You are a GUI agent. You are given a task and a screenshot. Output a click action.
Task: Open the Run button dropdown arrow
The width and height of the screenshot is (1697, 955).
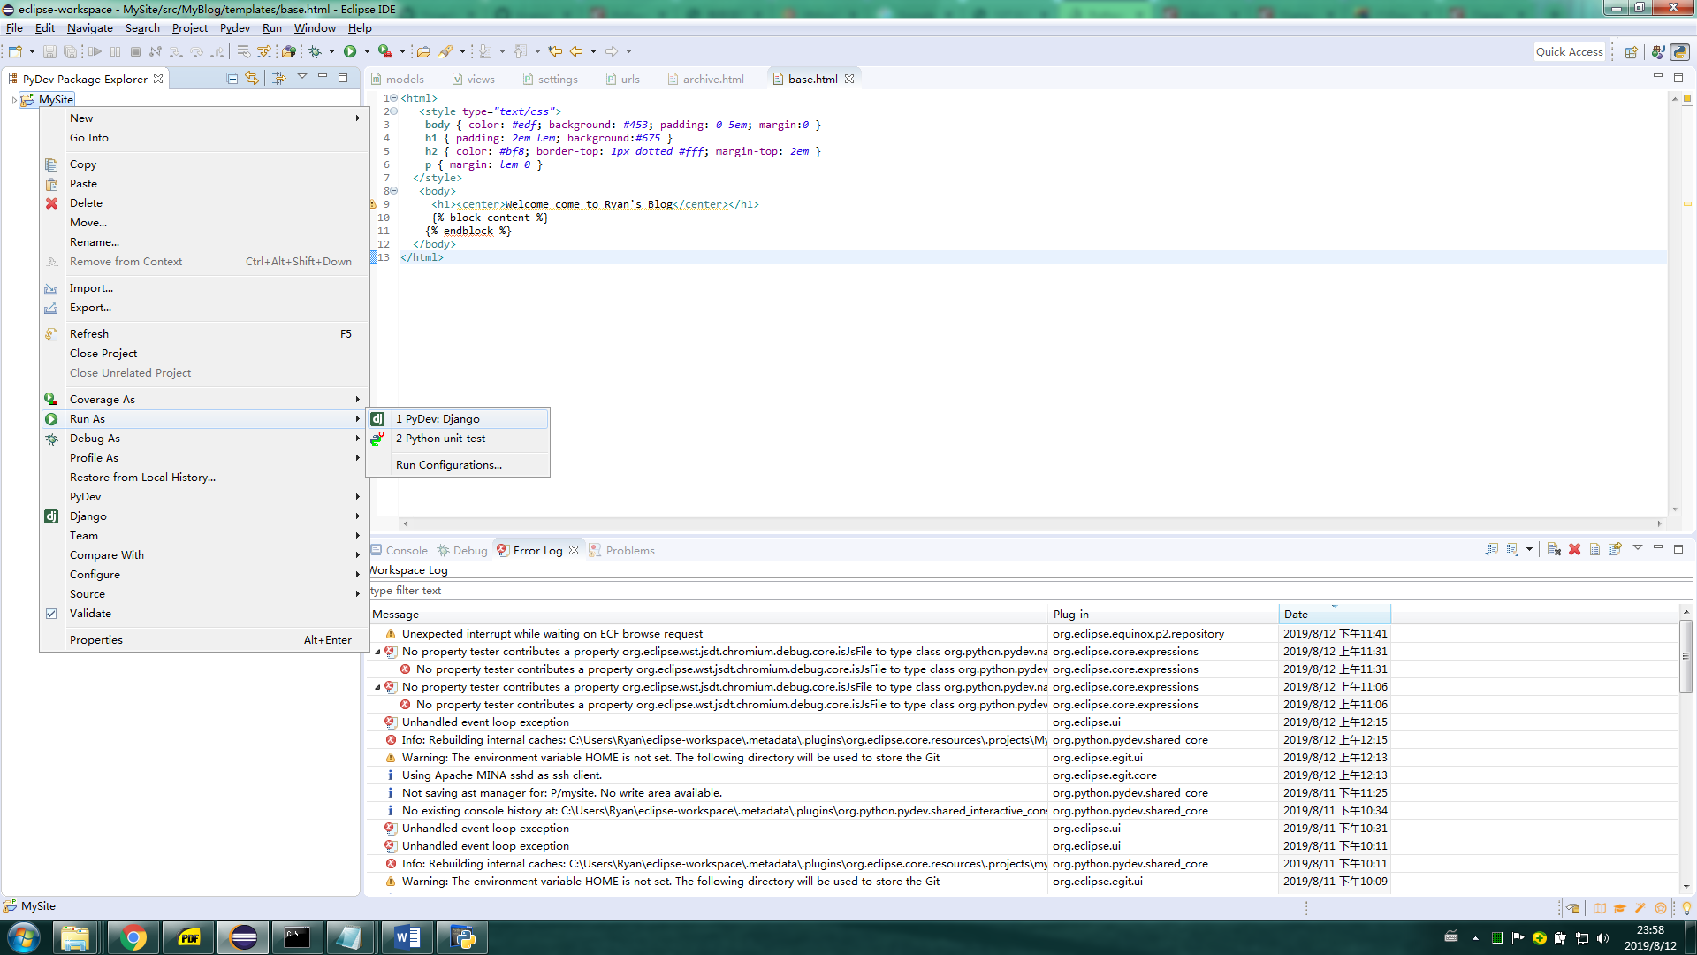367,52
